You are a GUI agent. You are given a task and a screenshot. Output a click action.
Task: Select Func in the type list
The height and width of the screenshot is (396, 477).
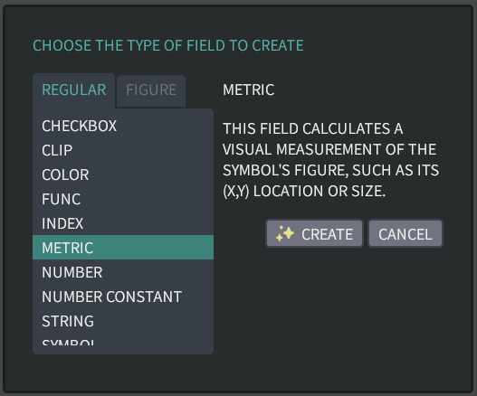123,199
